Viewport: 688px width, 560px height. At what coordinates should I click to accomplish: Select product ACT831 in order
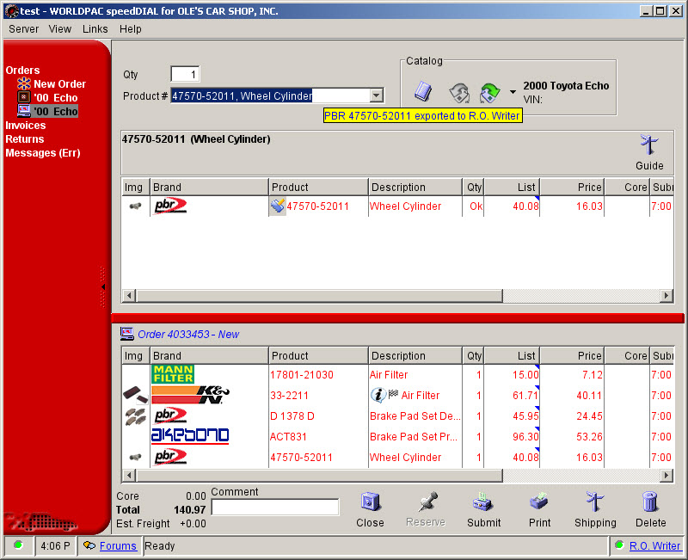pyautogui.click(x=289, y=437)
